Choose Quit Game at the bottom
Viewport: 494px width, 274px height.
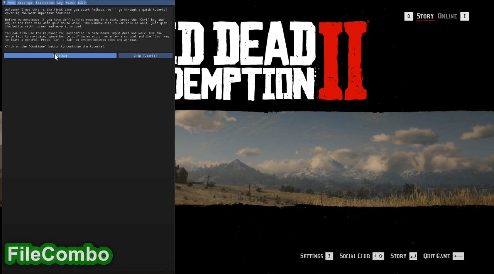point(436,256)
